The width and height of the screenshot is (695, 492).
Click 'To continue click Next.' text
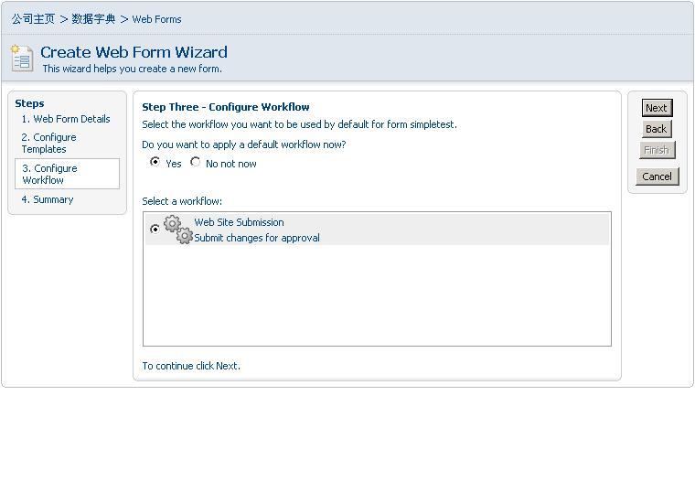[191, 366]
